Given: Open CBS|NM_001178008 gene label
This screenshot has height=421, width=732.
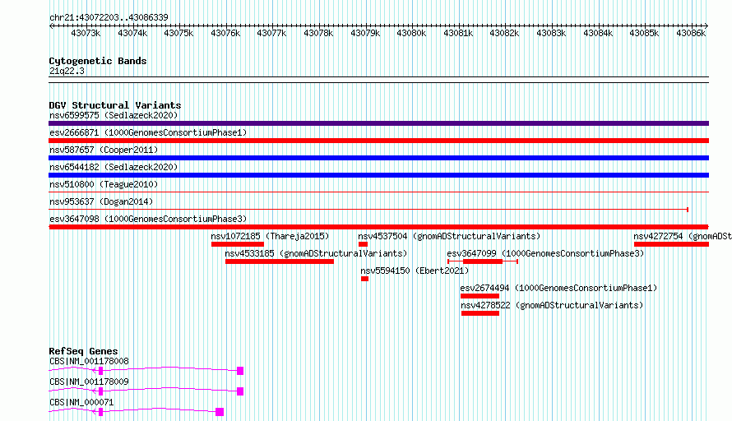Looking at the screenshot, I should pyautogui.click(x=89, y=361).
